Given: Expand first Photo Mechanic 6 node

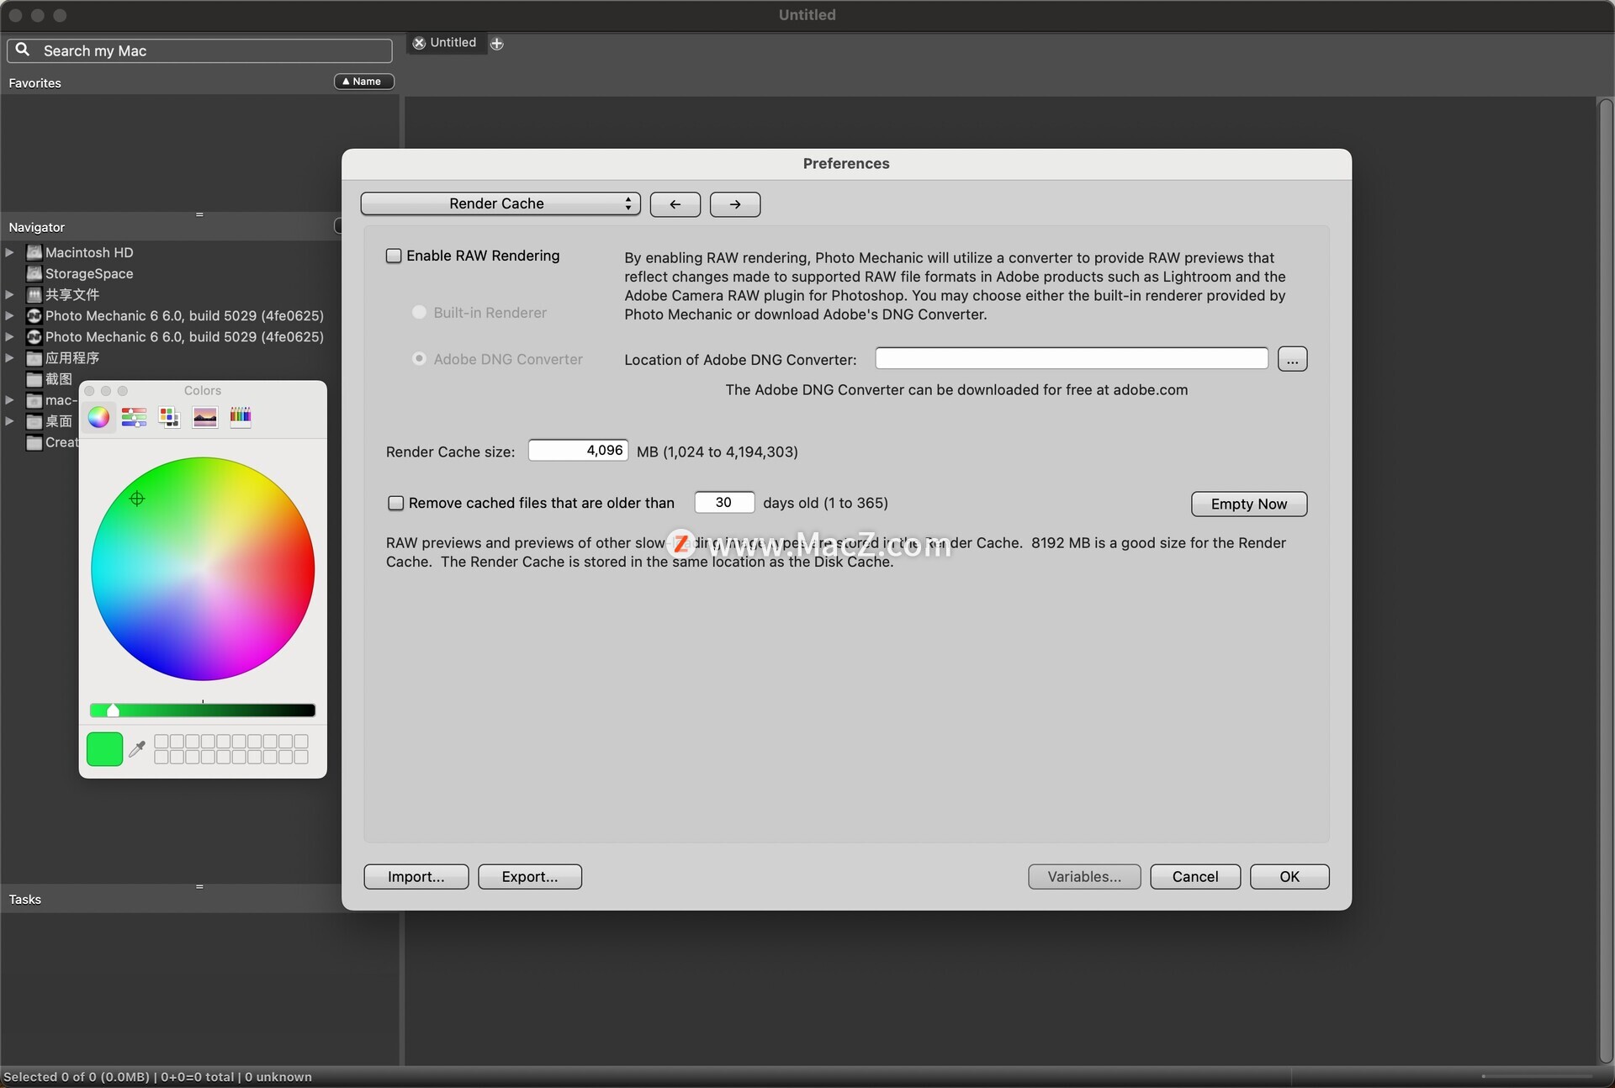Looking at the screenshot, I should pos(9,315).
